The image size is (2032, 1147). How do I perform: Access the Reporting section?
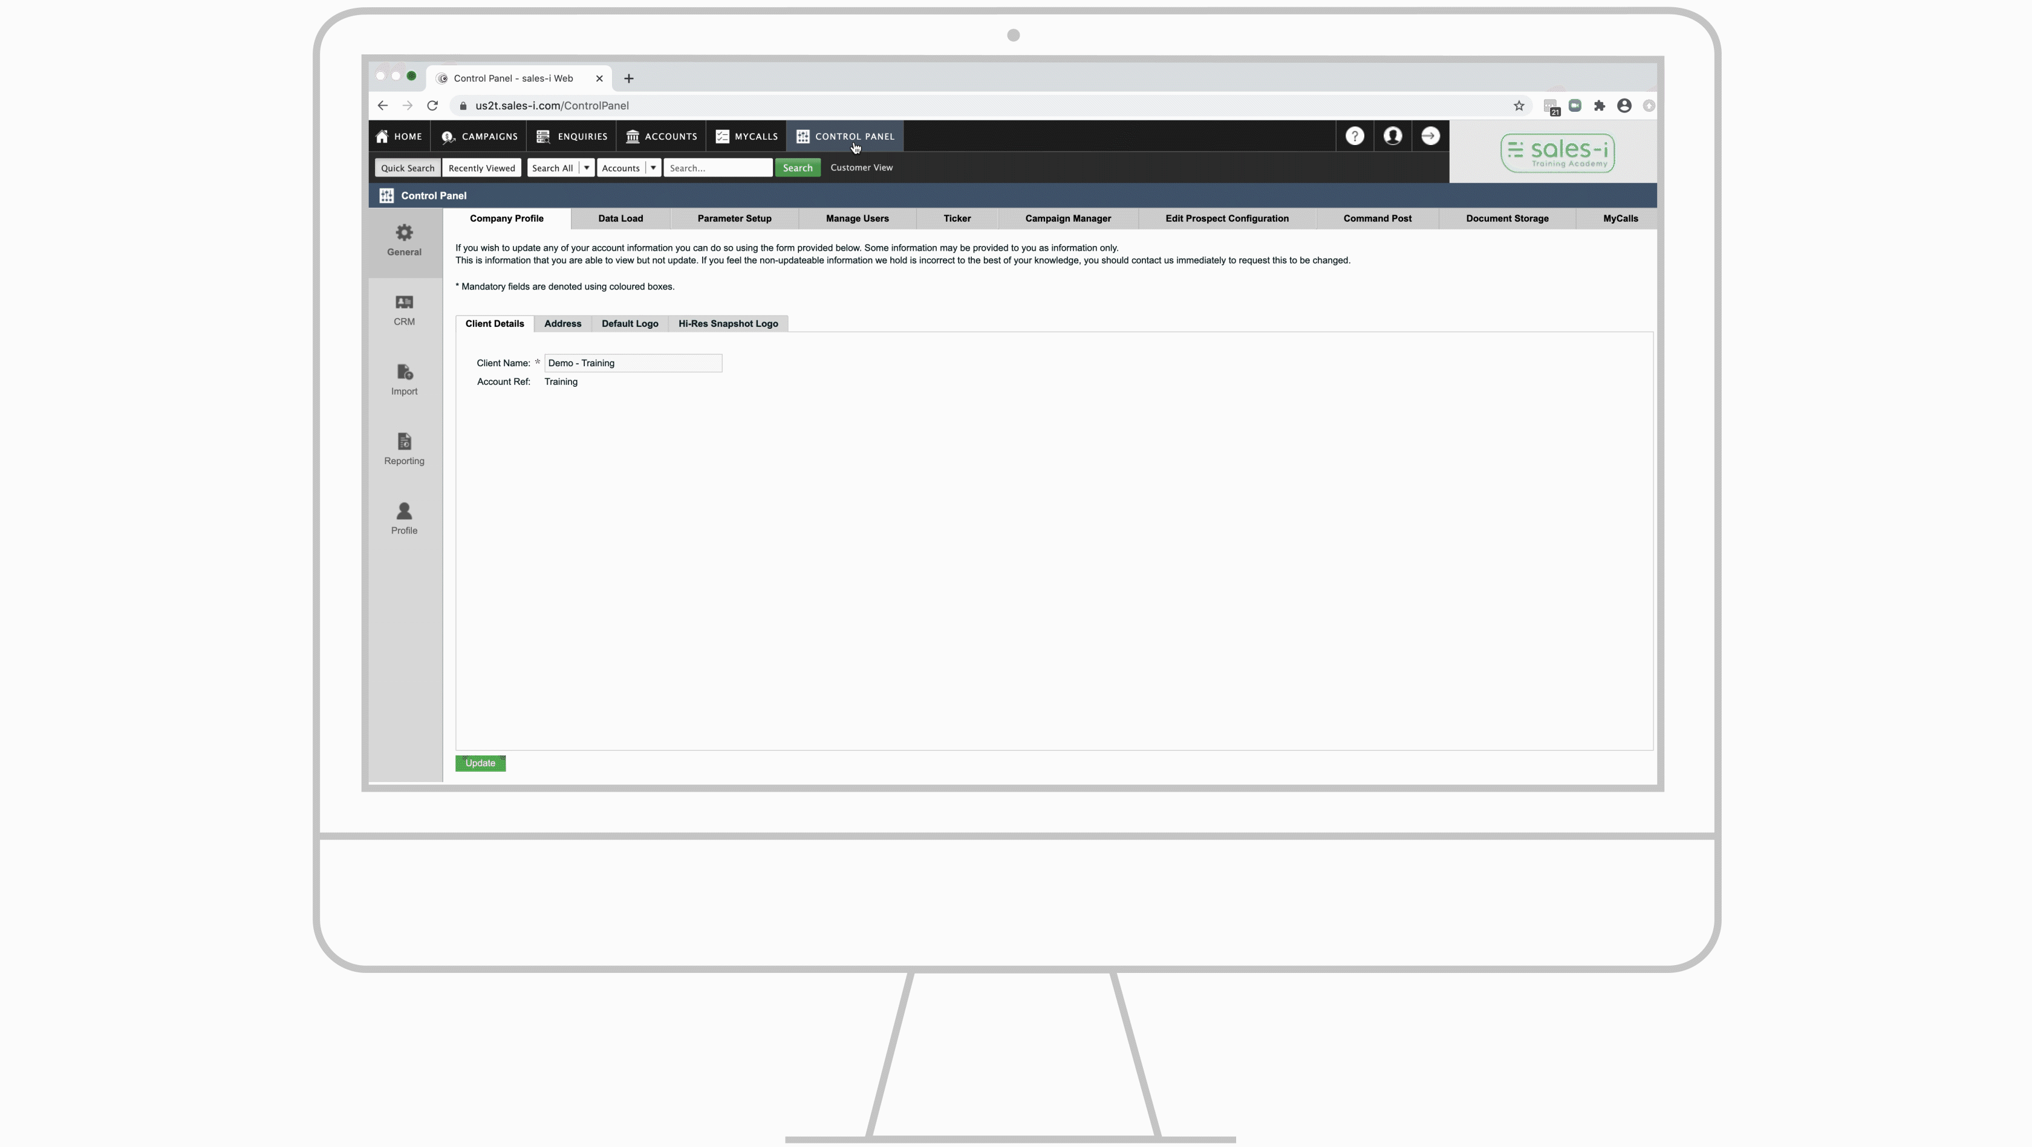pyautogui.click(x=403, y=448)
